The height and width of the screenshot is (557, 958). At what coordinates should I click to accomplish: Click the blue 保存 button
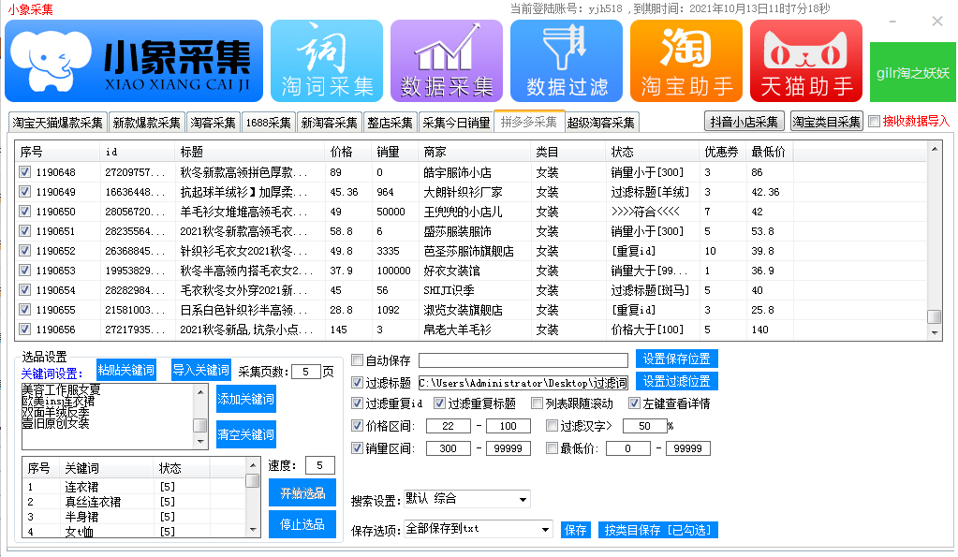[x=576, y=530]
